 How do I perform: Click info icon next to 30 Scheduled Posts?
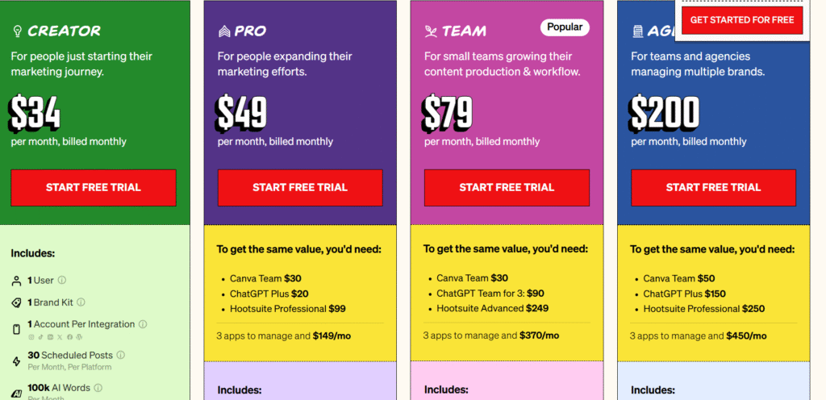[x=121, y=356]
